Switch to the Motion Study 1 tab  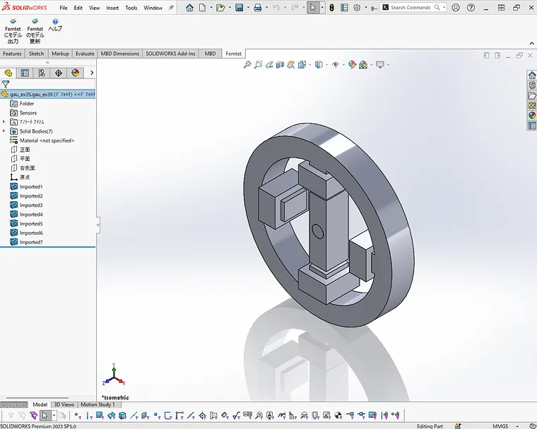[x=98, y=404]
